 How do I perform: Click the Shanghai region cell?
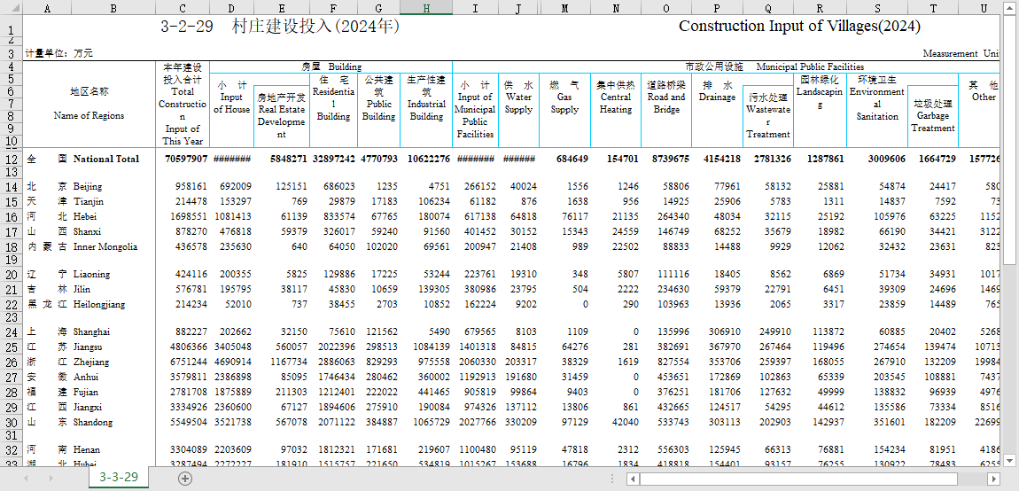91,332
